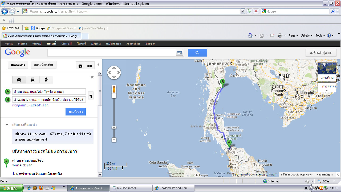The width and height of the screenshot is (341, 192).
Task: Click the print directions icon
Action: click(x=80, y=66)
